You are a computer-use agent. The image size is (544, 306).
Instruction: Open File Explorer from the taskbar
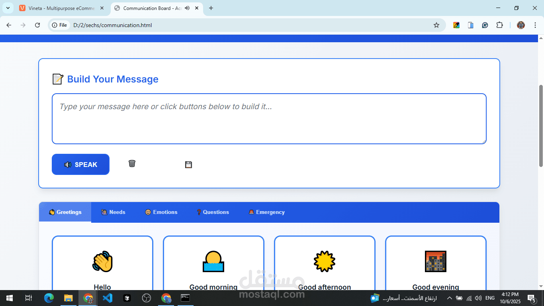click(68, 298)
